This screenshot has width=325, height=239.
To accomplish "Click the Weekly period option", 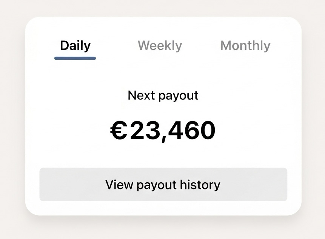I will (x=160, y=45).
